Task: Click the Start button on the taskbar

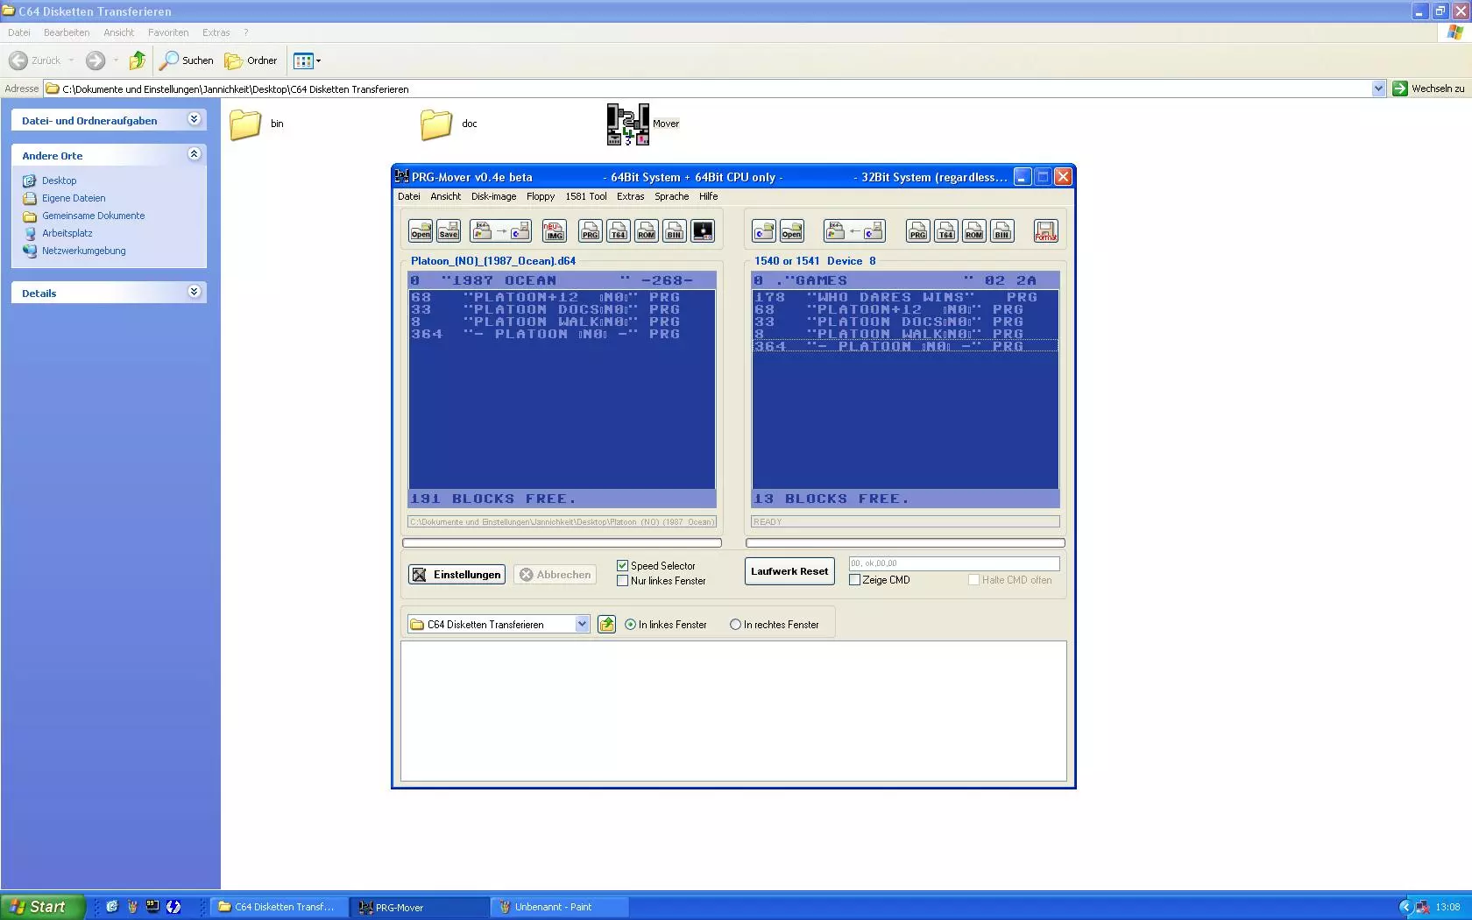Action: (x=43, y=907)
